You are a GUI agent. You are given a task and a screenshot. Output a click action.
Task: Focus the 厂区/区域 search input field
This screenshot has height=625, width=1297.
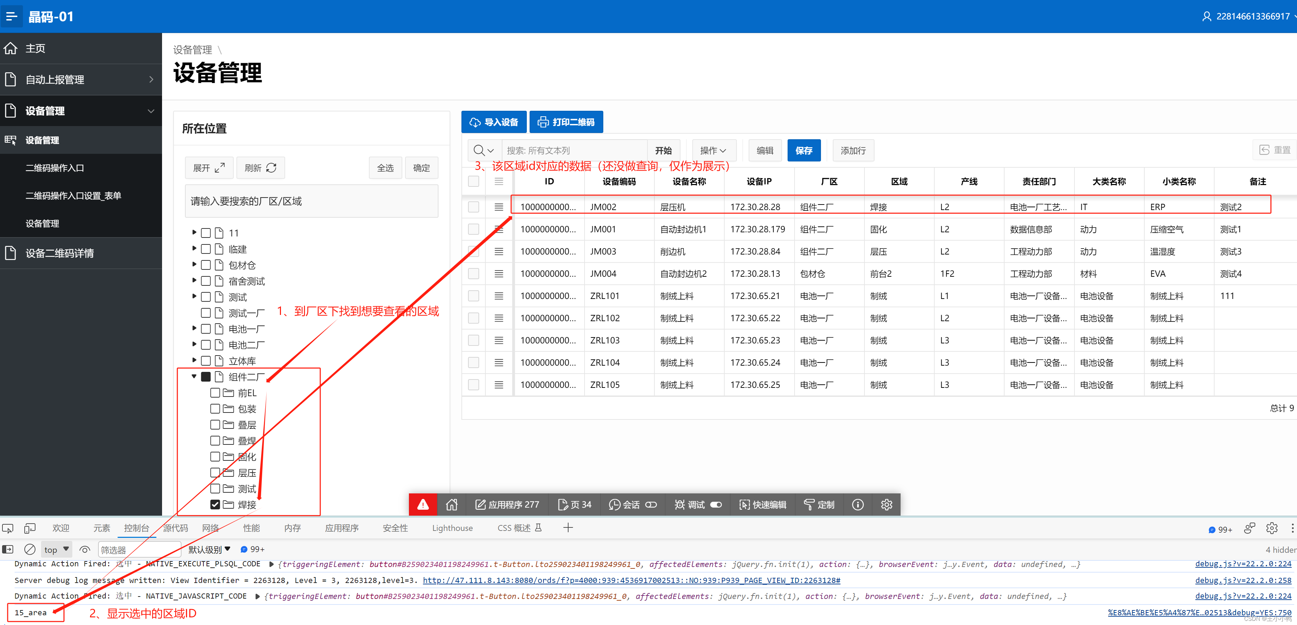311,201
